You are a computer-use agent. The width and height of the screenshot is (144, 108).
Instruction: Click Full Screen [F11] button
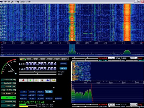point(9,93)
